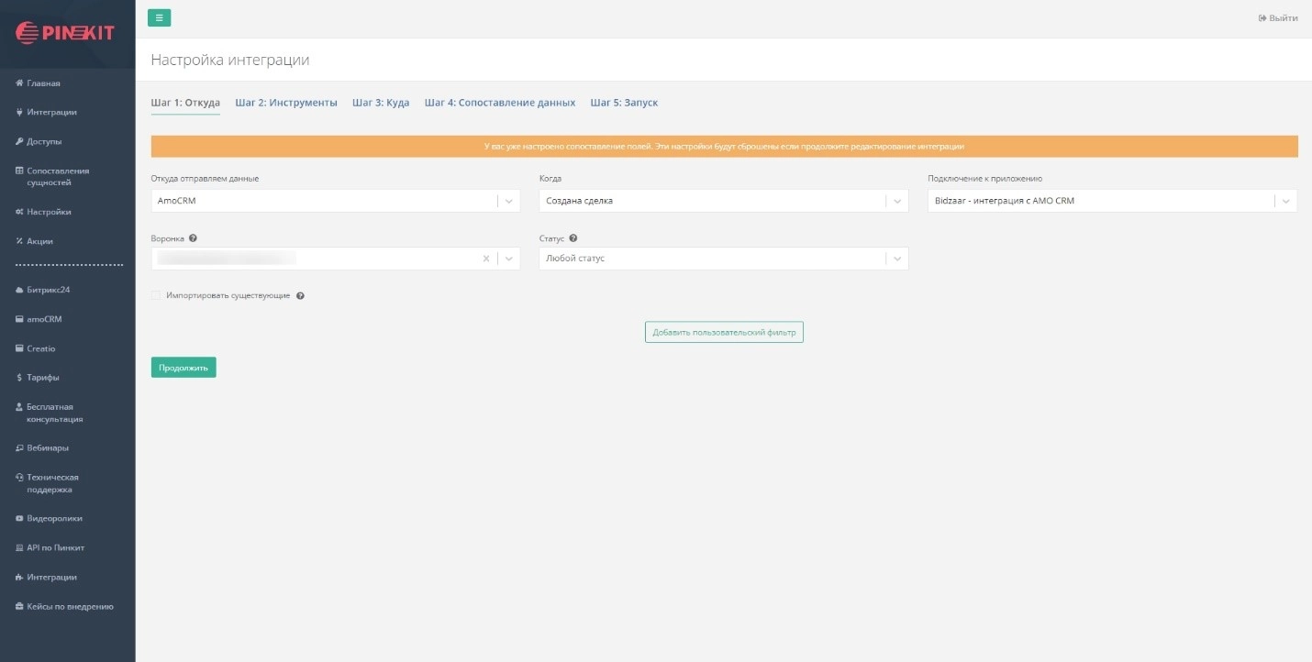Expand the Подключение к приложению dropdown
The image size is (1312, 662).
tap(1285, 201)
